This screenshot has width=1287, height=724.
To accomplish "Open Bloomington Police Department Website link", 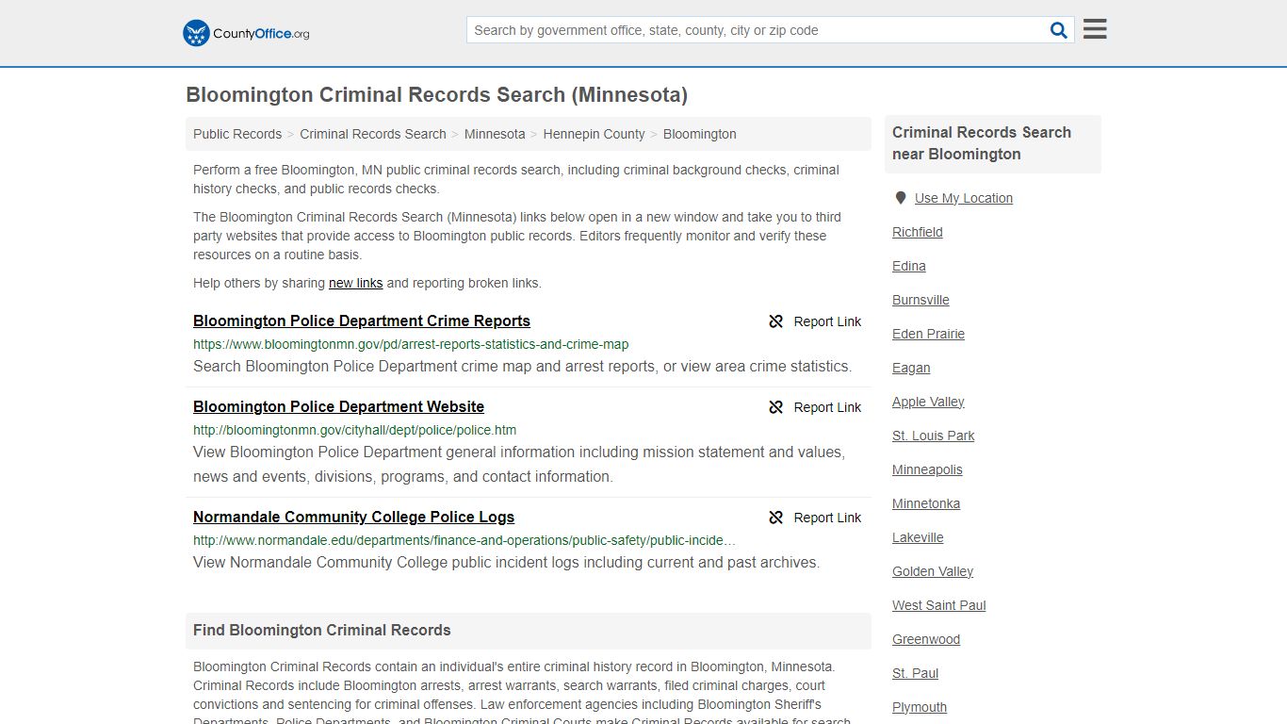I will pyautogui.click(x=338, y=406).
